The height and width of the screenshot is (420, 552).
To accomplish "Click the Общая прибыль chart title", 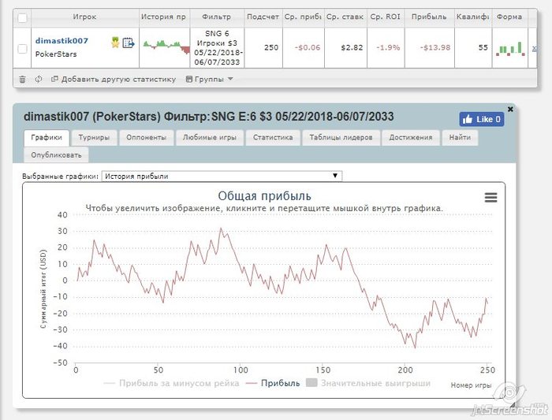I will point(264,196).
